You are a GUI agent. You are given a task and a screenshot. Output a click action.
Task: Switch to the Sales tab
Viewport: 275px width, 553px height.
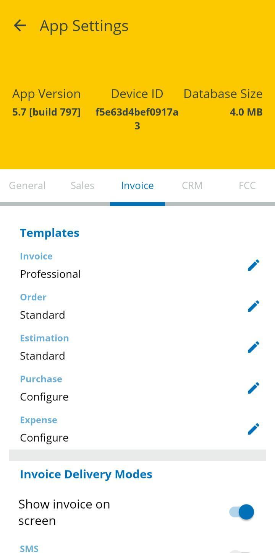point(82,185)
